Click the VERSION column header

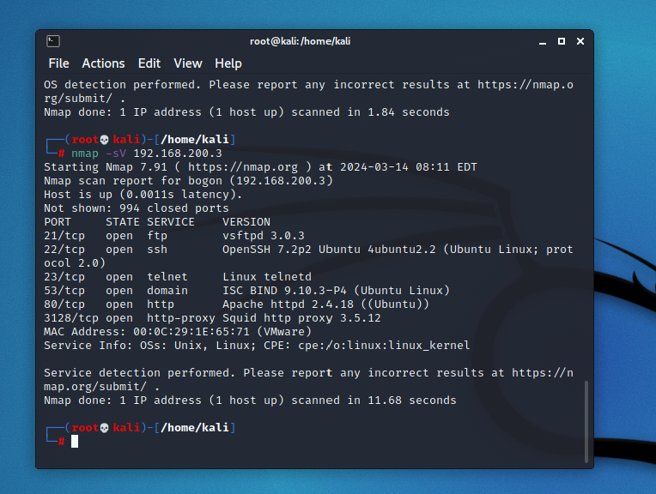(x=246, y=222)
